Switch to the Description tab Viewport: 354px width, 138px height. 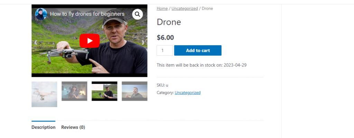[43, 127]
